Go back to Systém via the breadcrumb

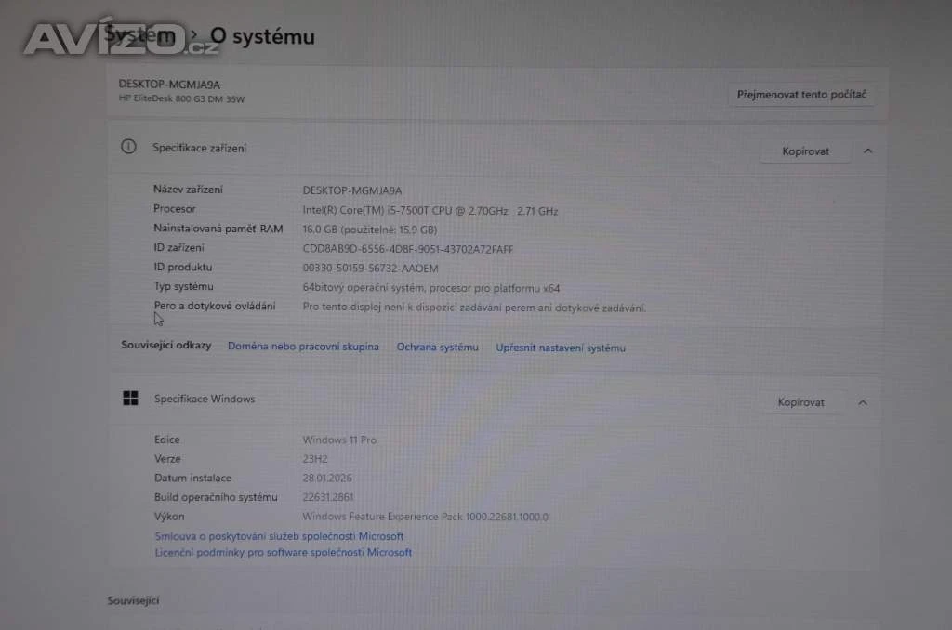pos(139,35)
